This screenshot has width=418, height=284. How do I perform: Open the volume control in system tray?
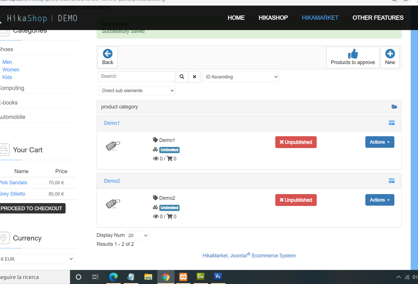tap(415, 277)
